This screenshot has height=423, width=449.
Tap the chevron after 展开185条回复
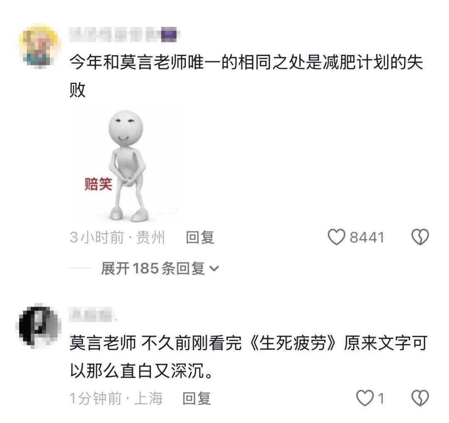click(214, 269)
